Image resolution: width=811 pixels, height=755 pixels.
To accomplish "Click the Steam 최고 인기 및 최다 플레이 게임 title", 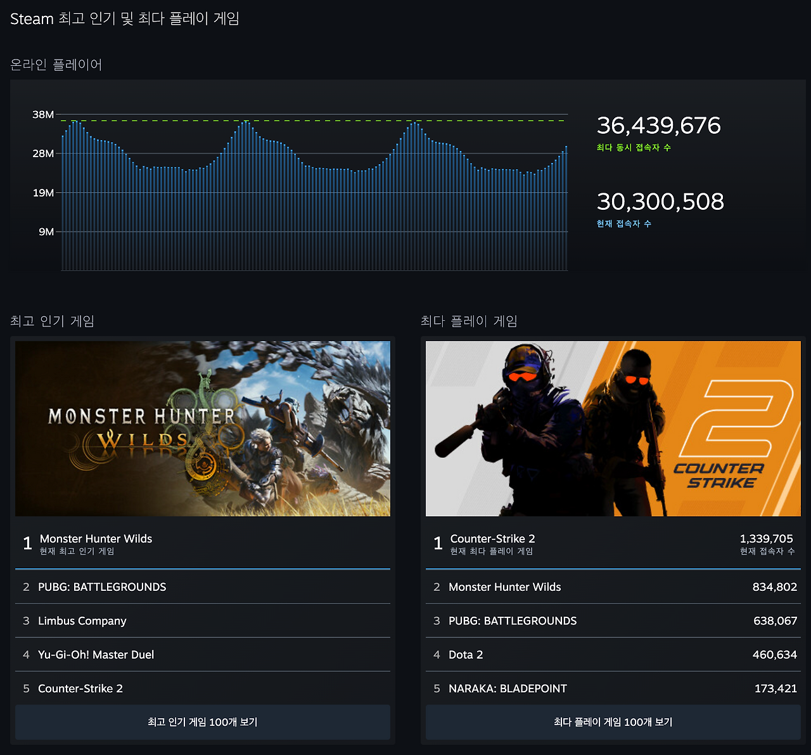I will pyautogui.click(x=125, y=19).
